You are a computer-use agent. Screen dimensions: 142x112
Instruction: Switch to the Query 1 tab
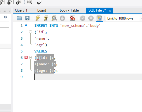(21, 10)
